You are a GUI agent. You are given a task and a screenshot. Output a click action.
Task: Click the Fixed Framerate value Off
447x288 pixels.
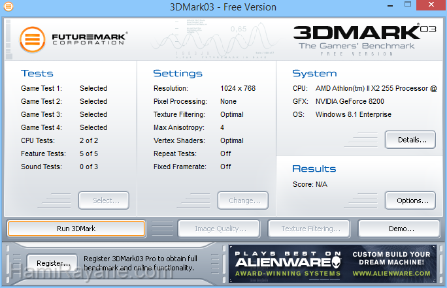(225, 167)
